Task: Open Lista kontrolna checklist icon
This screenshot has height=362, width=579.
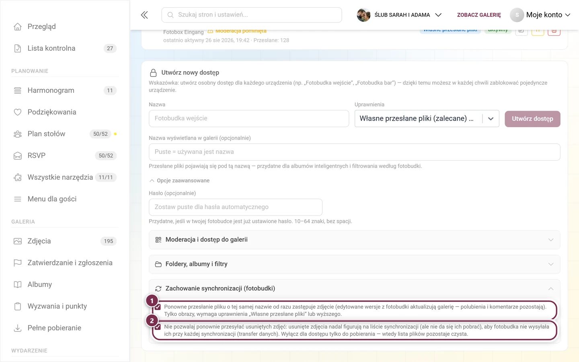Action: [x=18, y=48]
